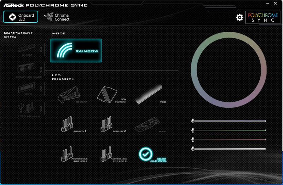Image resolution: width=283 pixels, height=185 pixels.
Task: Click the white brightness slider track
Action: click(x=230, y=149)
